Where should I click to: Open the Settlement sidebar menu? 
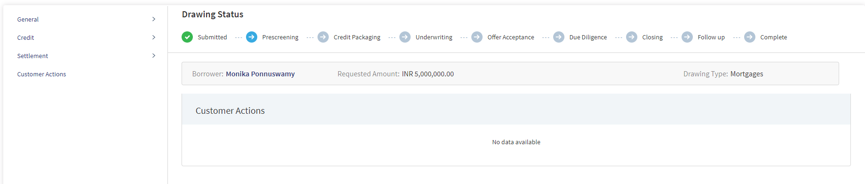click(x=86, y=56)
